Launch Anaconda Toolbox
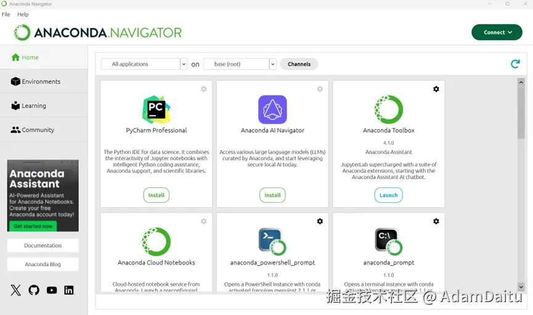 [389, 195]
